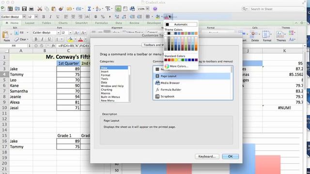Click the Borders grid icon in formatting toolbar
Viewport: 310px width, 174px height.
pyautogui.click(x=147, y=17)
